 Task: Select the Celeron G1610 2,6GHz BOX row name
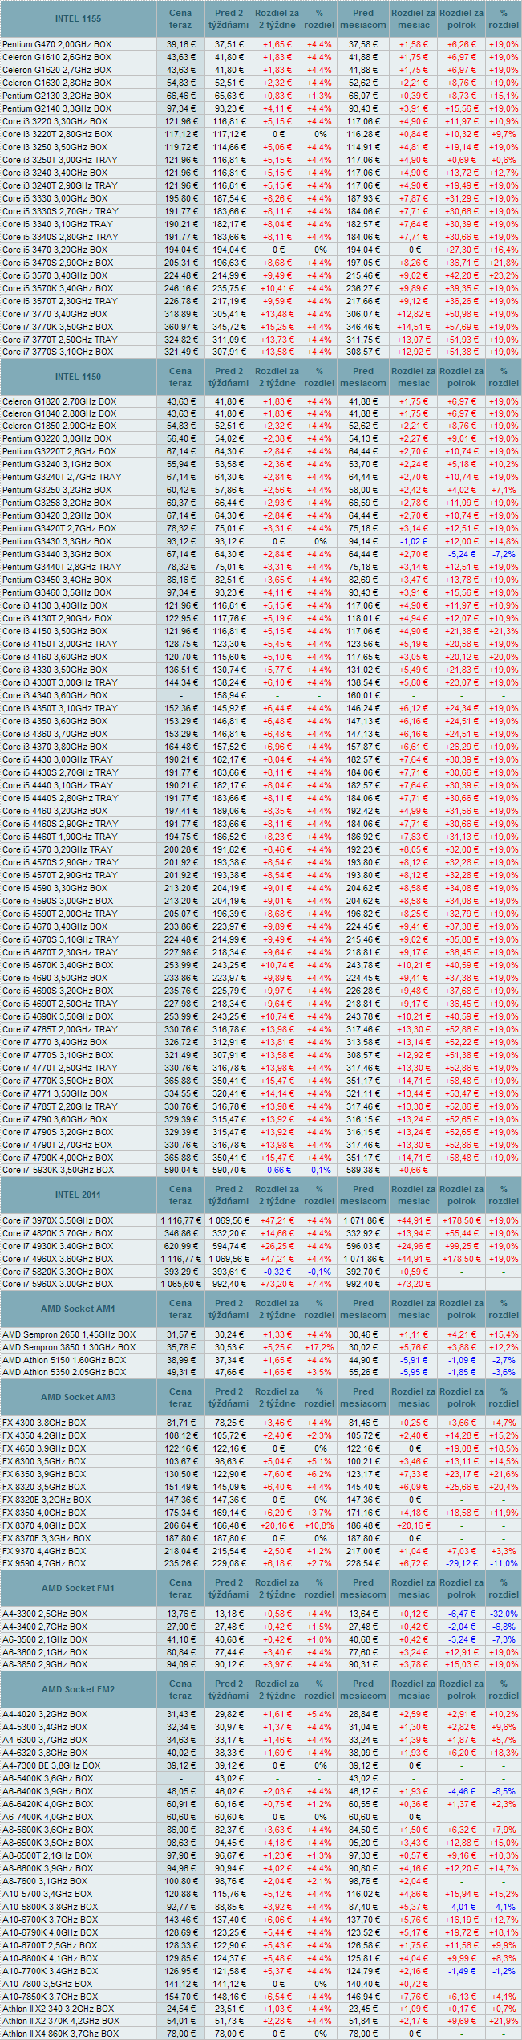(x=57, y=57)
